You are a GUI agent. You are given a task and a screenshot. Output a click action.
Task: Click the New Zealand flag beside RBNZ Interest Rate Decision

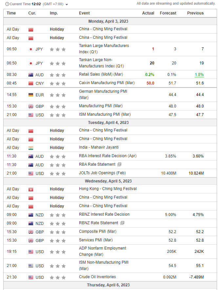pos(31,215)
